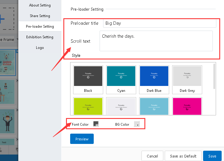224x161 pixels.
Task: Choose the Dark Grey preloader style
Action: 187,80
